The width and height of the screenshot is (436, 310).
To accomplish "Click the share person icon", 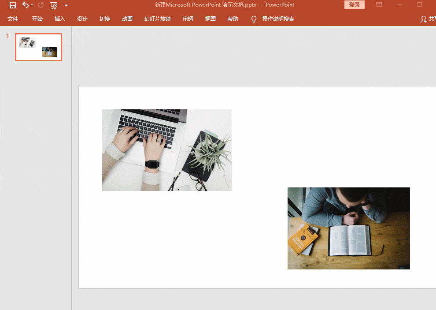I will coord(424,19).
